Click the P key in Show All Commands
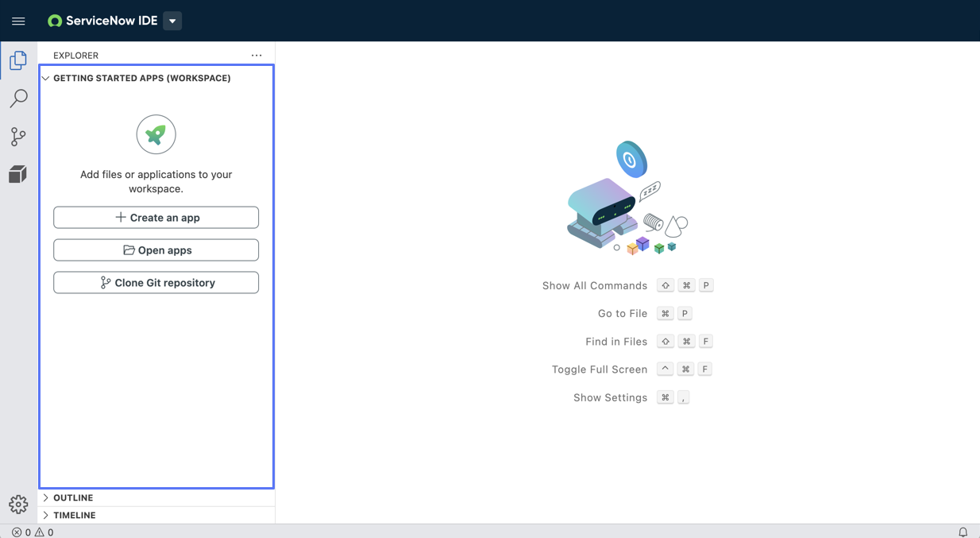This screenshot has height=538, width=980. [706, 285]
